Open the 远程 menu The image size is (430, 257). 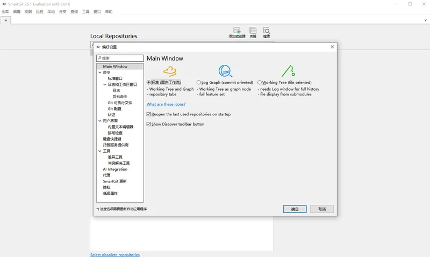pyautogui.click(x=40, y=11)
